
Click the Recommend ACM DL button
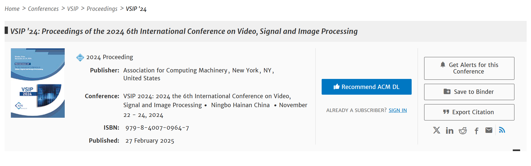366,87
